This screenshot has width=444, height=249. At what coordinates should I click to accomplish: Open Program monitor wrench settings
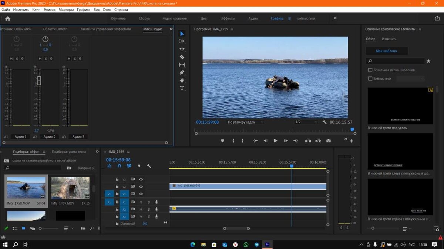324,122
